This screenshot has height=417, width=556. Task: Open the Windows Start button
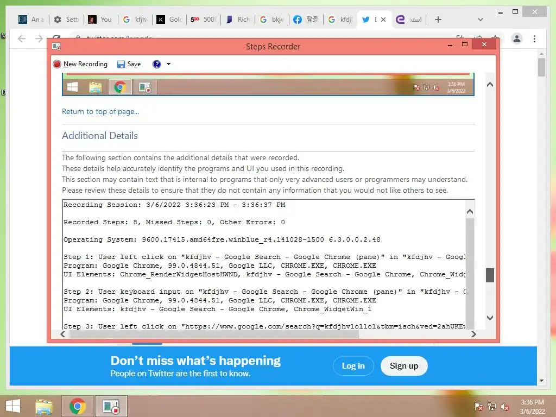click(13, 406)
